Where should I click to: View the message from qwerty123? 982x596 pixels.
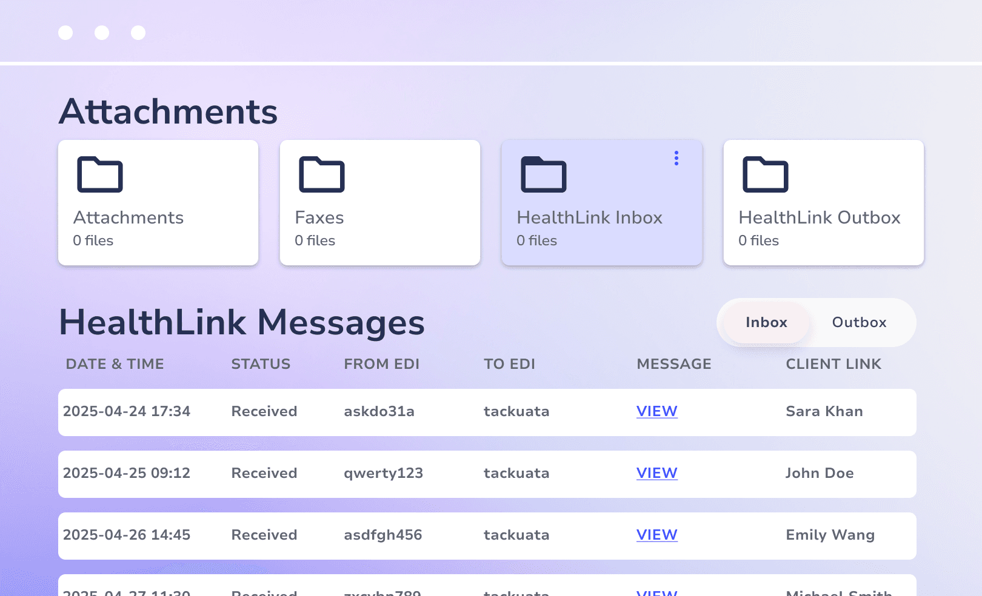click(656, 473)
